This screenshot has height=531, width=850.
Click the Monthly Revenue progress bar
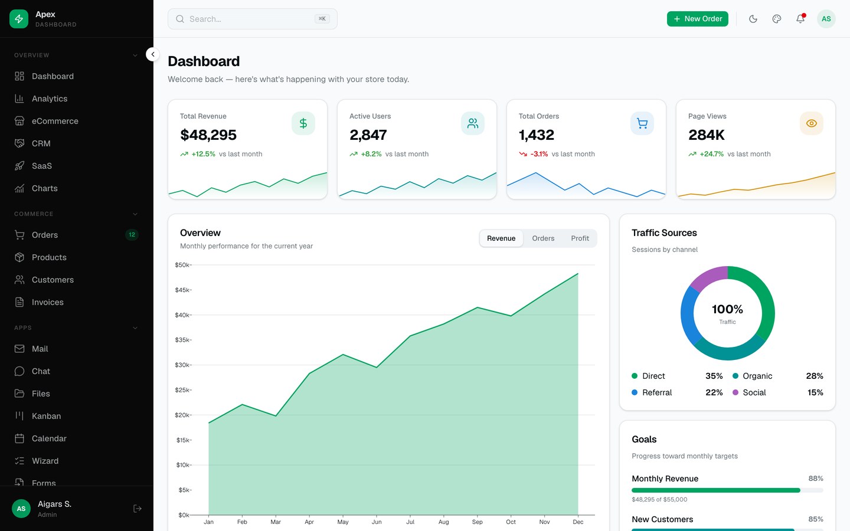(x=727, y=490)
